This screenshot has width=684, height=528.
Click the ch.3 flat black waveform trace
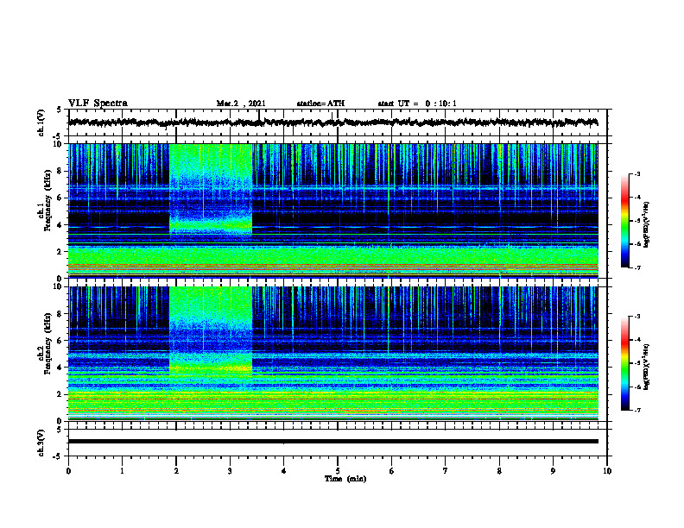(333, 442)
